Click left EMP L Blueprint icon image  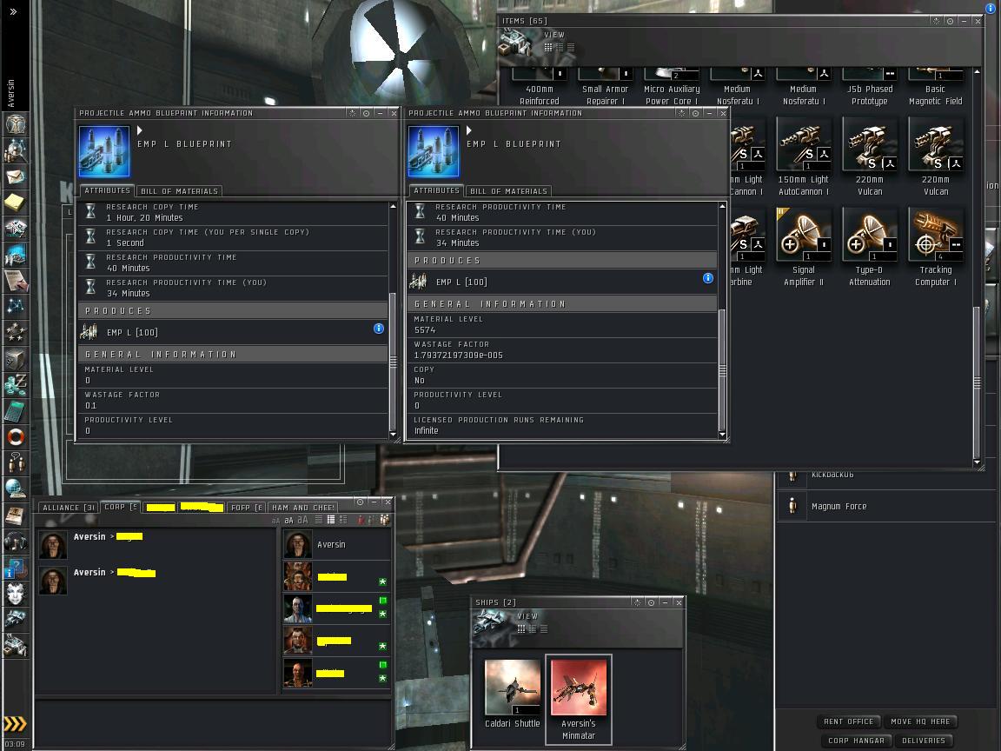[104, 150]
